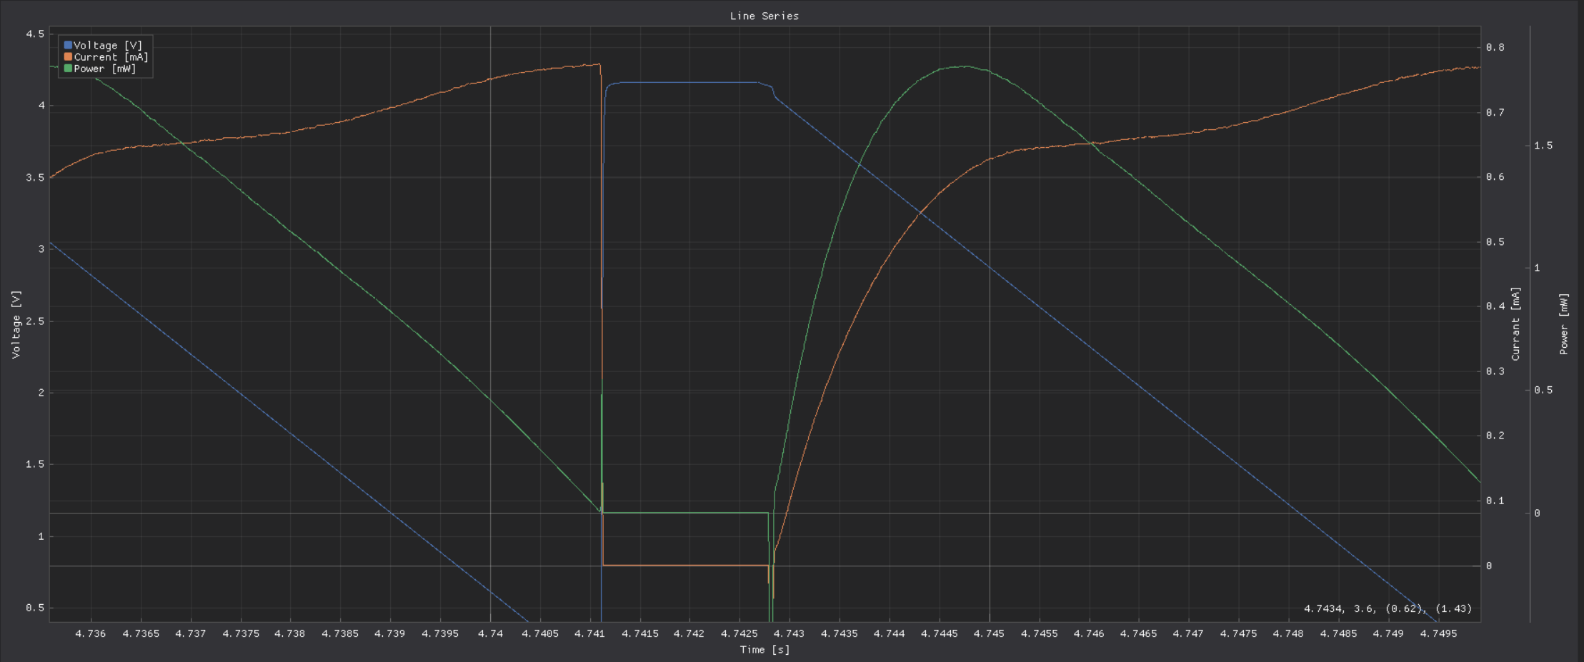Click the '4.736' time axis tick
The height and width of the screenshot is (662, 1584).
click(x=91, y=633)
